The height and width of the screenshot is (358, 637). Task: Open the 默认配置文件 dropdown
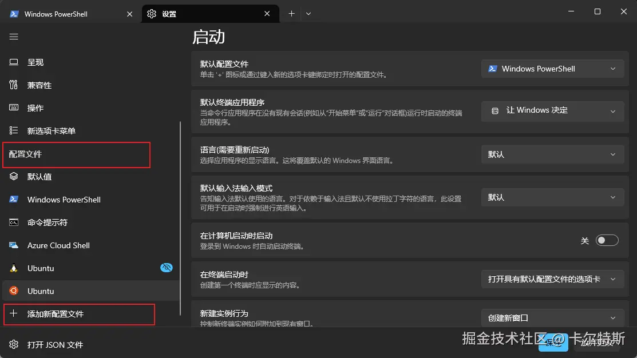[552, 68]
